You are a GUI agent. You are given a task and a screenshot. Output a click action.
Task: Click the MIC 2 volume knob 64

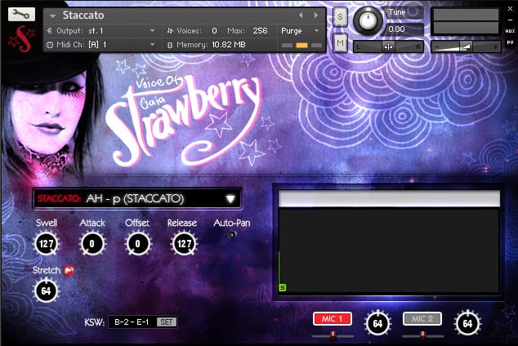tap(467, 324)
